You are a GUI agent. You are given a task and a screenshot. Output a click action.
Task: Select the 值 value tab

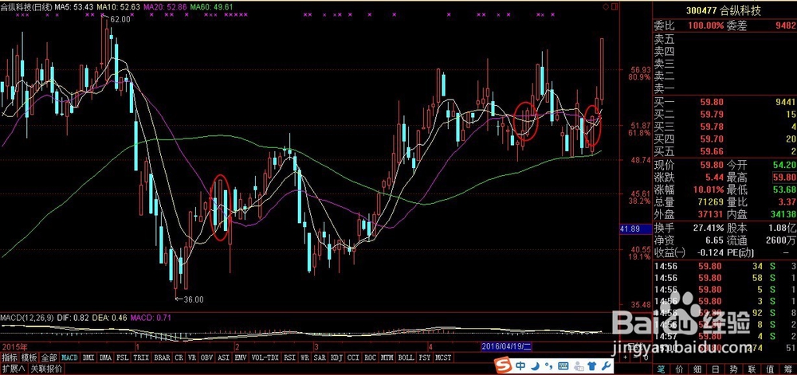(770, 369)
